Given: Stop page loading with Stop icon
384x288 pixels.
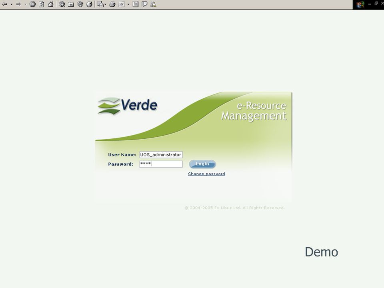Looking at the screenshot, I should click(32, 4).
